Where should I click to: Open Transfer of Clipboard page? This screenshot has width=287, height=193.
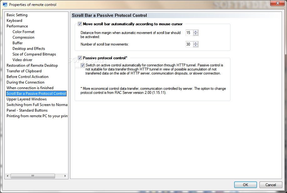(24, 71)
